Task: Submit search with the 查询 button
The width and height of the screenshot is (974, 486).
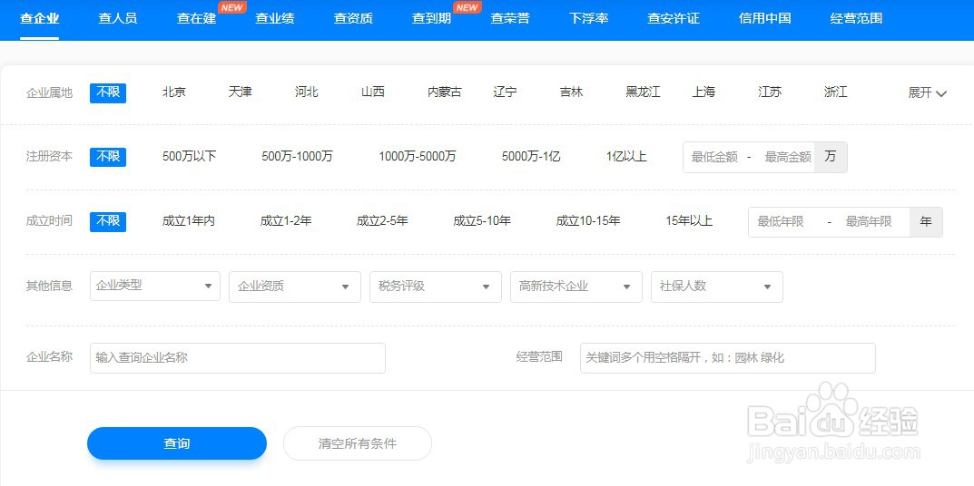Action: [x=177, y=443]
